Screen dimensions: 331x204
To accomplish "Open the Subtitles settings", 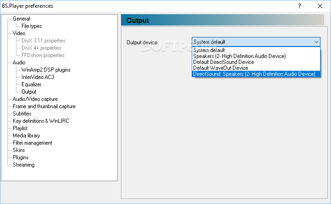I will [x=22, y=114].
